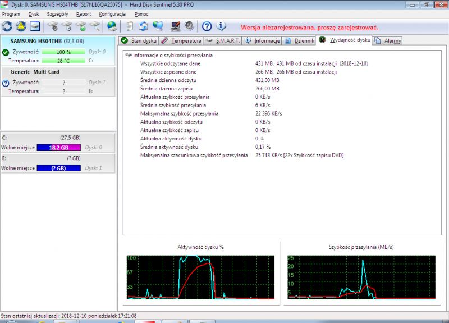Image resolution: width=449 pixels, height=323 pixels.
Task: Click disk with stethoscope test icon
Action: [53, 26]
